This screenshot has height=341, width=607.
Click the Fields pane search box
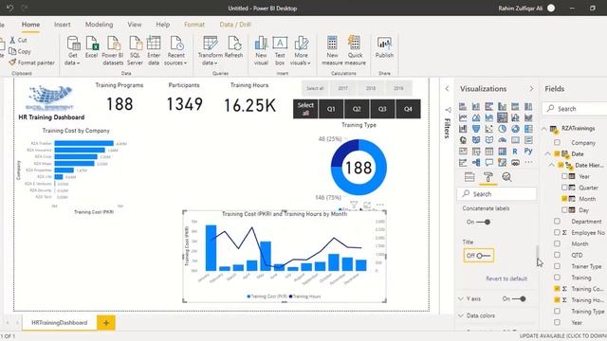click(x=575, y=109)
